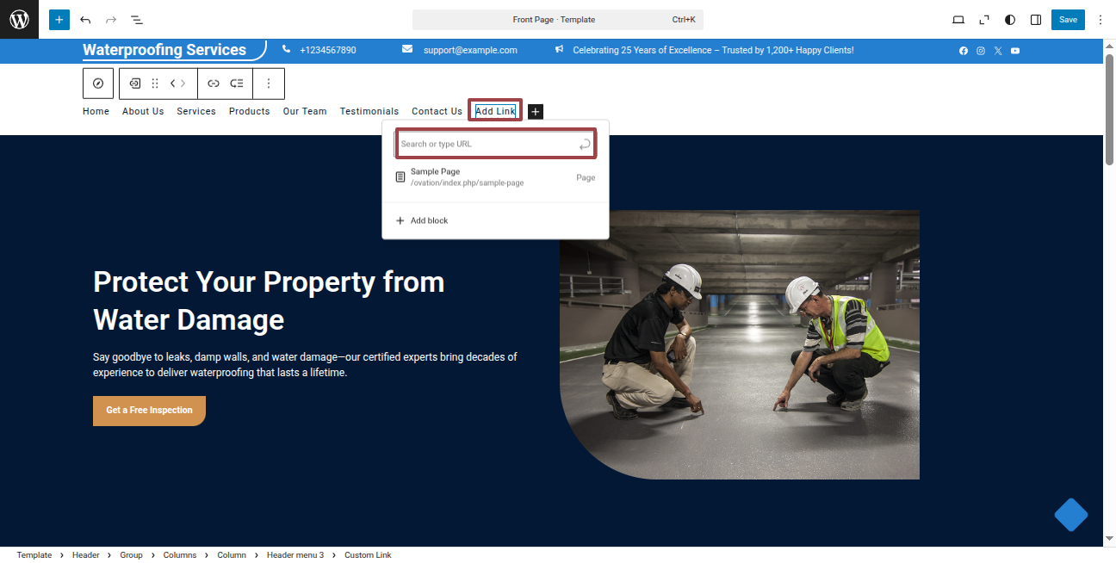Select the Contact Us menu item
The width and height of the screenshot is (1116, 563).
click(x=437, y=111)
